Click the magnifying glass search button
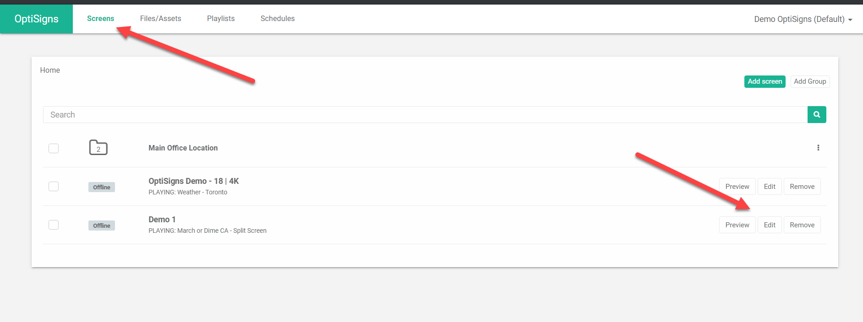 coord(817,115)
